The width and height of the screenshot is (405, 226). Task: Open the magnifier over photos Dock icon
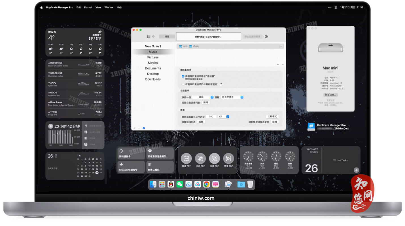click(228, 184)
